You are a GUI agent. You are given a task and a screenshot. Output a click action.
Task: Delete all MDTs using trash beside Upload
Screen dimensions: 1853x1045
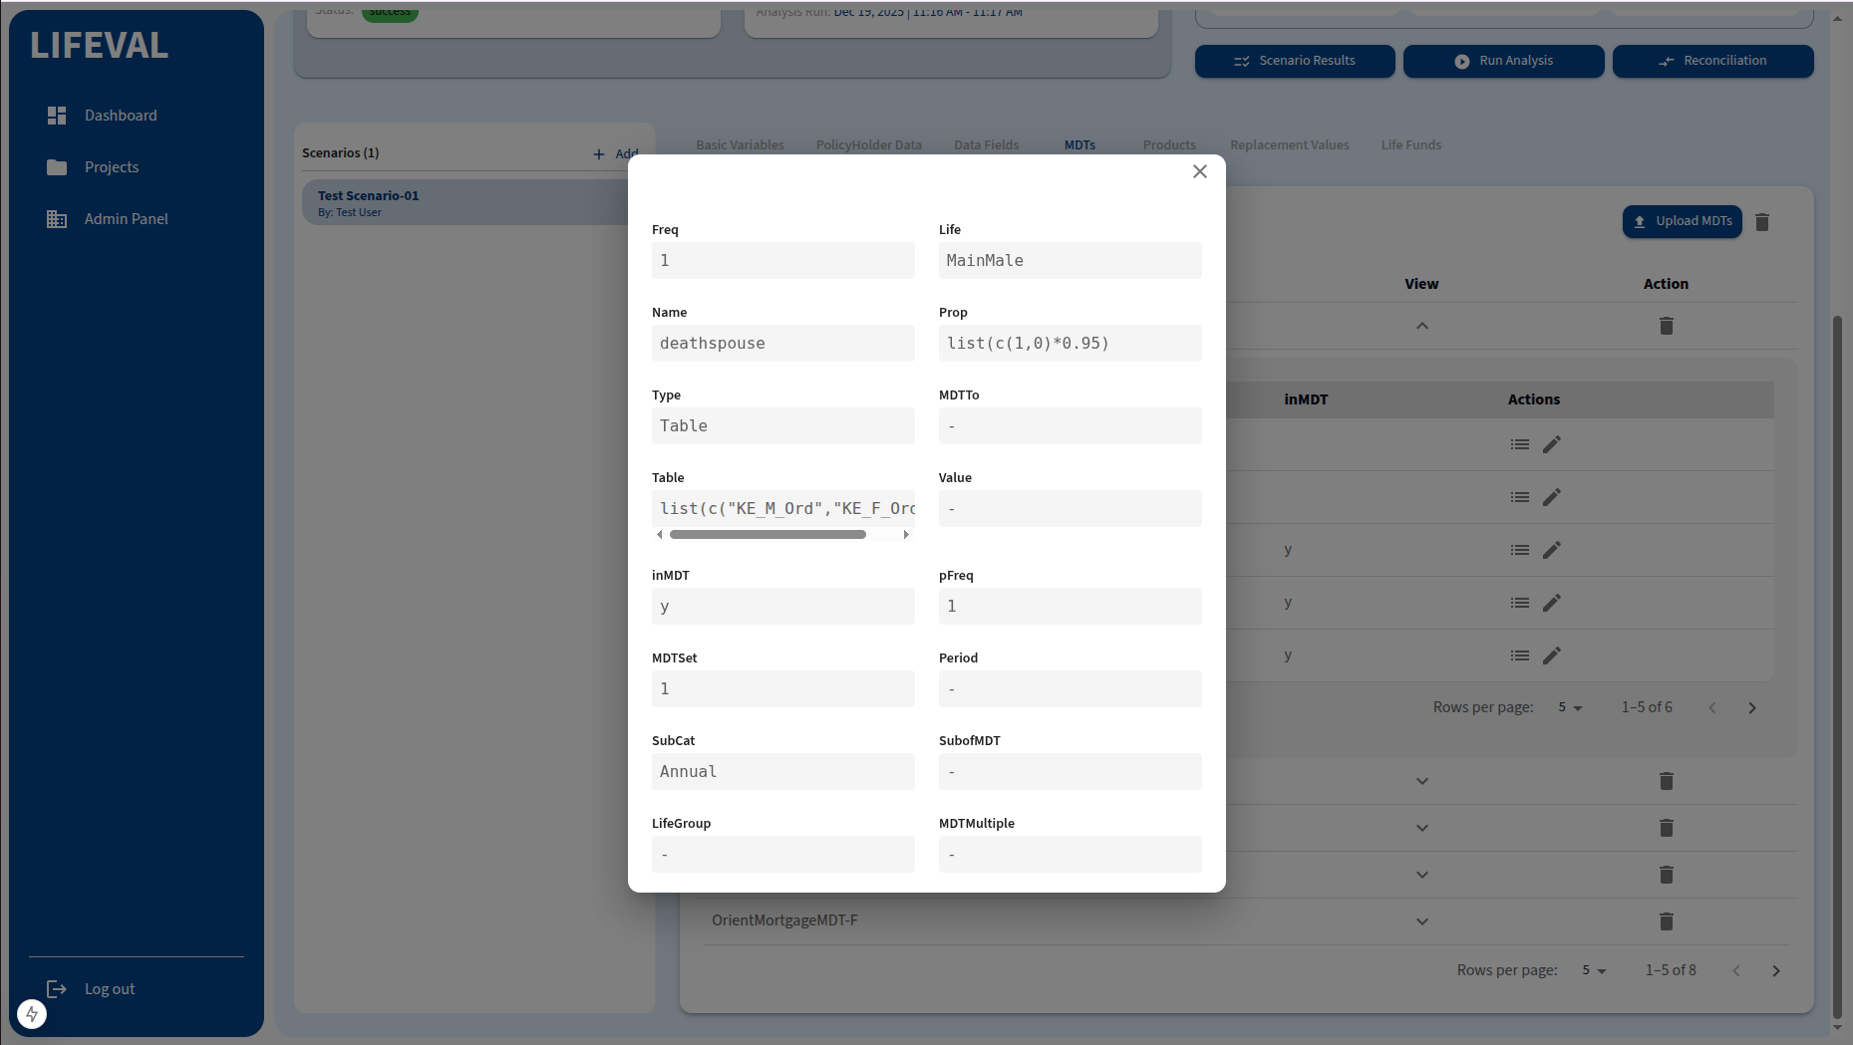click(x=1761, y=222)
